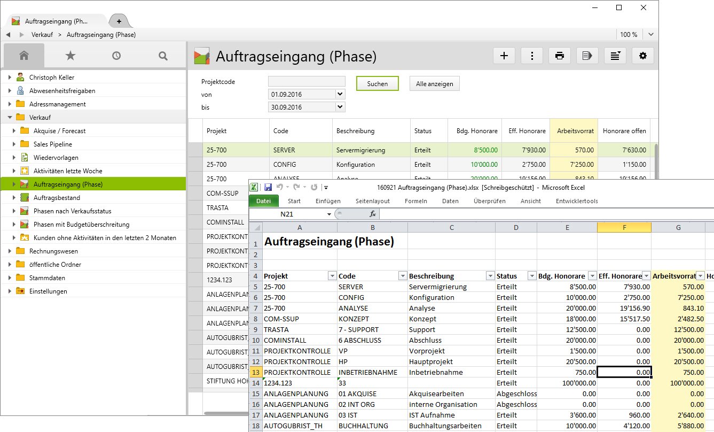Viewport: 714px width, 432px height.
Task: Click the Suchen button
Action: point(377,83)
